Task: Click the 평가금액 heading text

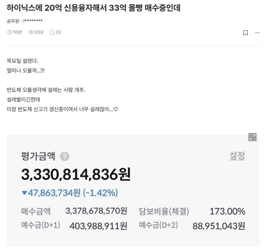Action: click(x=38, y=156)
